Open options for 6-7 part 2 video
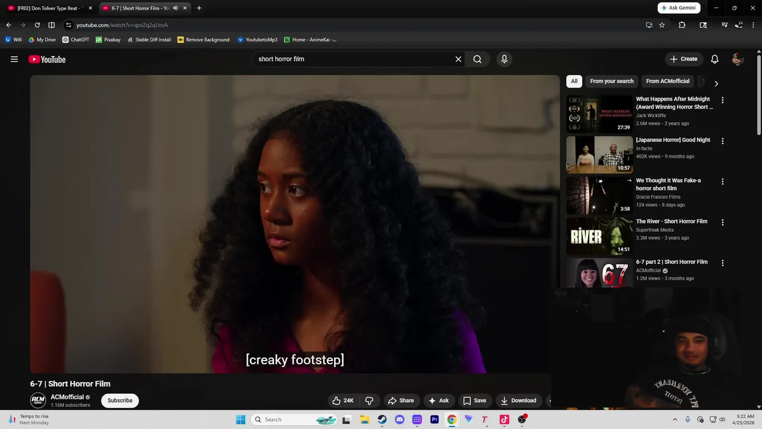The height and width of the screenshot is (429, 762). click(x=723, y=263)
